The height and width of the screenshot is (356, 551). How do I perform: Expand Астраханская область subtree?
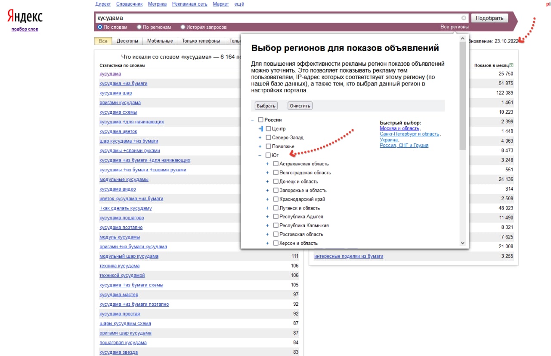[x=267, y=164]
